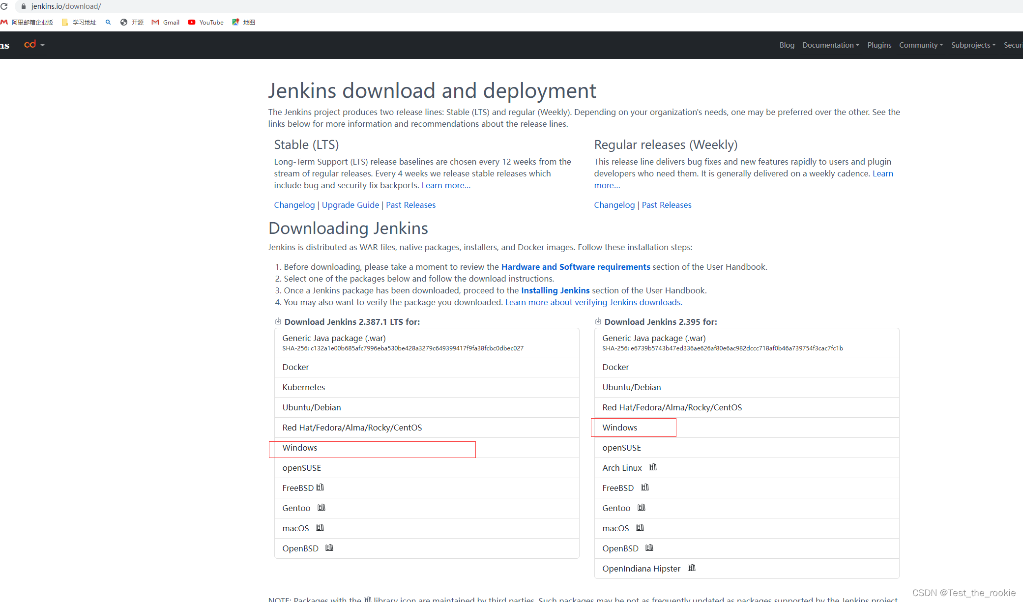The width and height of the screenshot is (1023, 602).
Task: Open the Installing Jenkins link
Action: pos(555,290)
